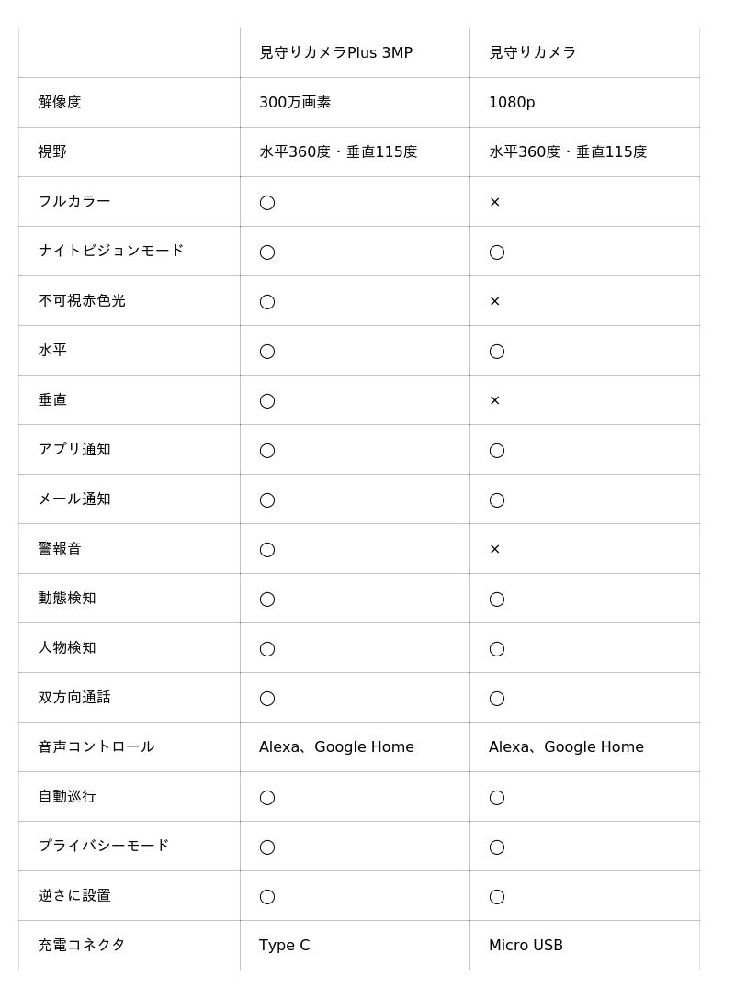
Task: Click the 1080p resolution cell
Action: [512, 102]
